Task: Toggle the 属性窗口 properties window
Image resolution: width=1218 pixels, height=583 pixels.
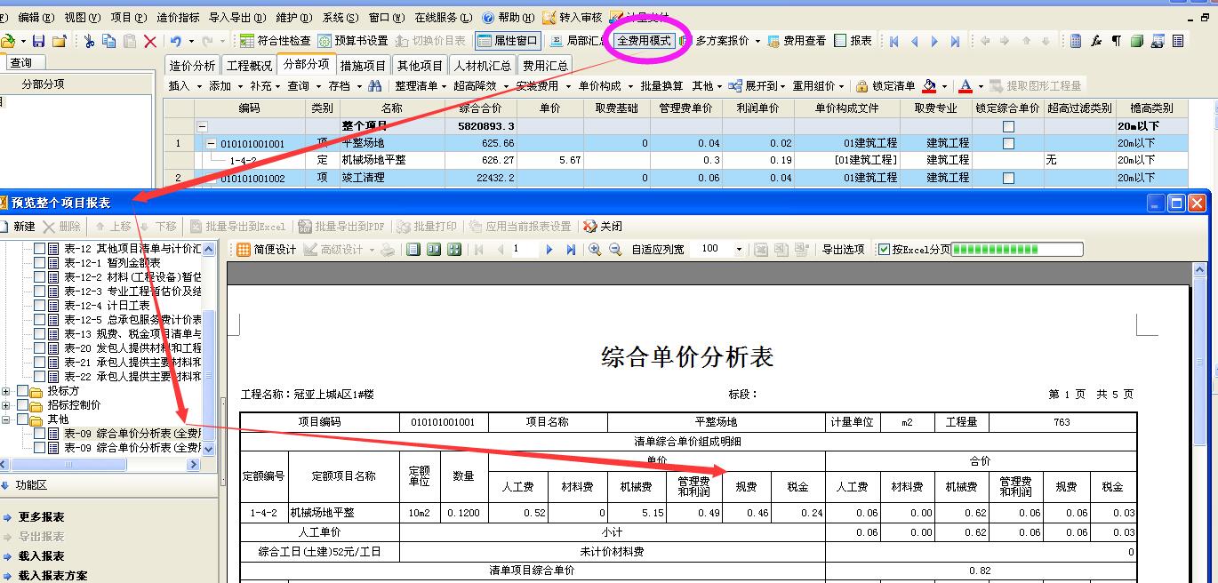Action: click(x=508, y=41)
